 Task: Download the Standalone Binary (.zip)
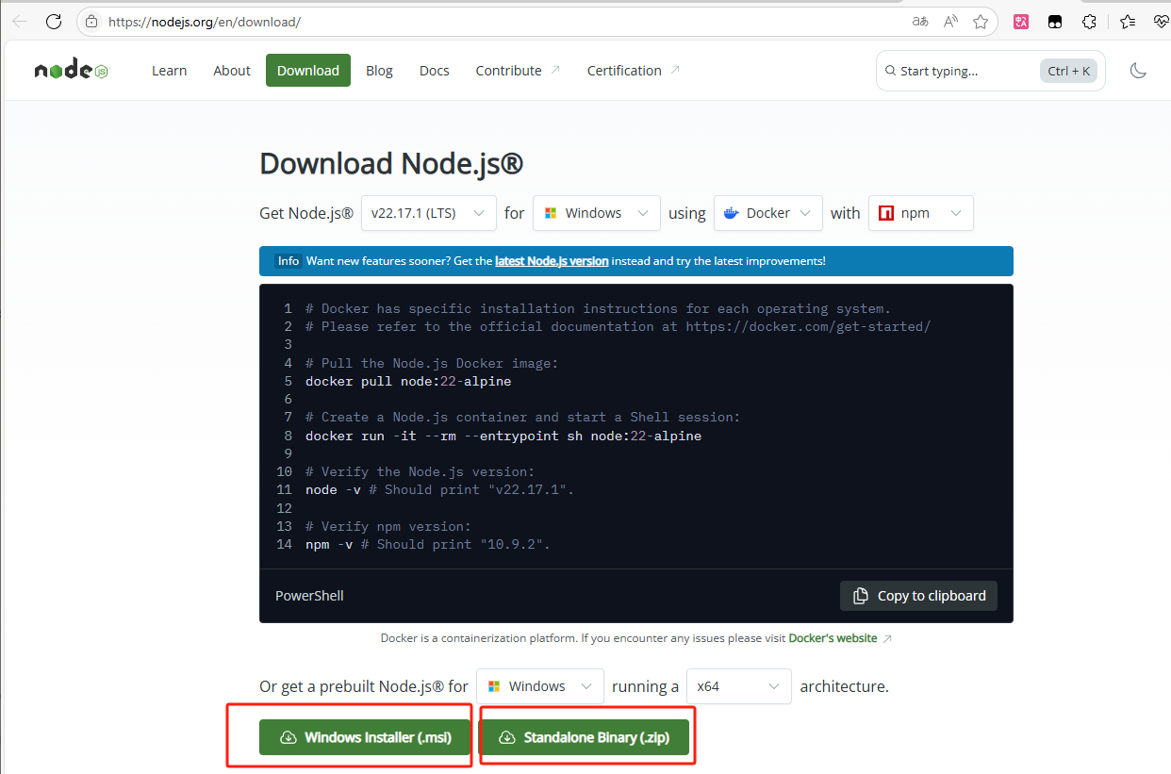click(584, 737)
